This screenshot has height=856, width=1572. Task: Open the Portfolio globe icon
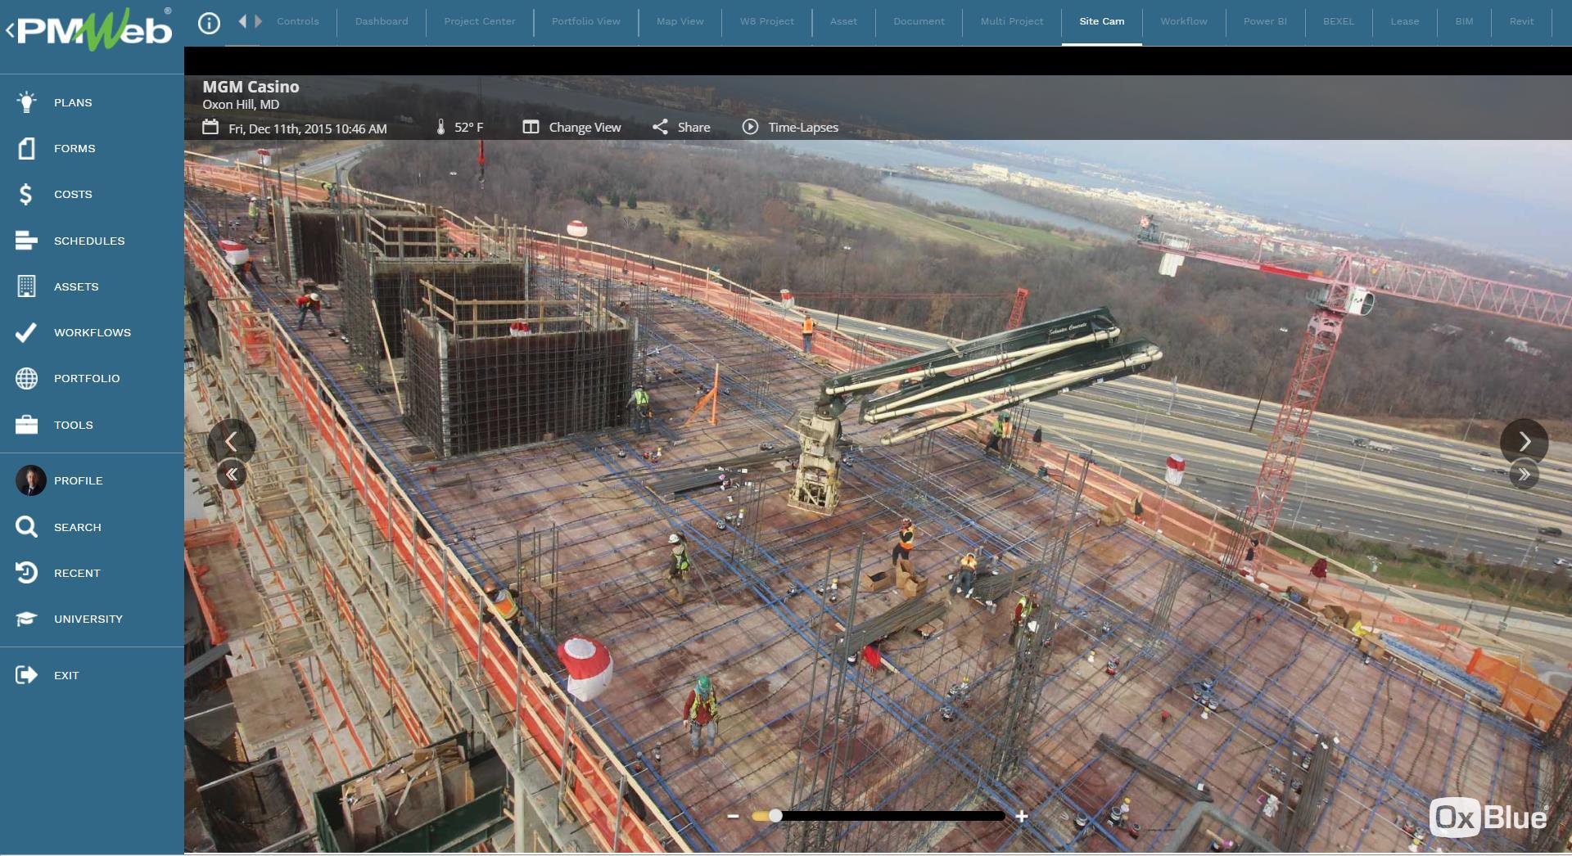point(26,378)
